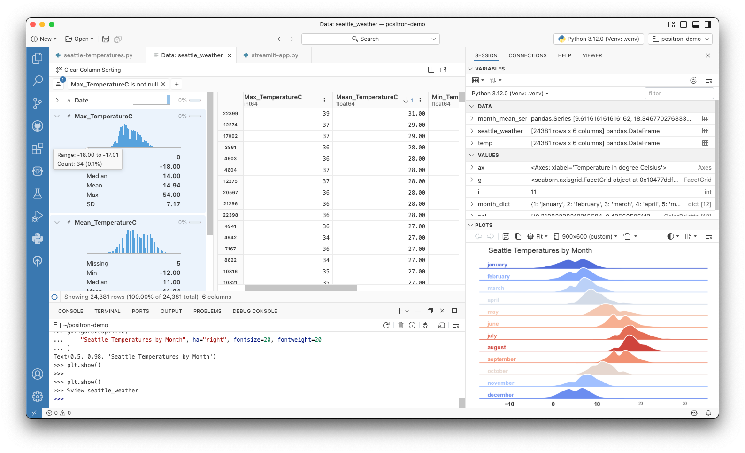Open the Accounts icon in activity bar
Image resolution: width=745 pixels, height=453 pixels.
pyautogui.click(x=38, y=374)
